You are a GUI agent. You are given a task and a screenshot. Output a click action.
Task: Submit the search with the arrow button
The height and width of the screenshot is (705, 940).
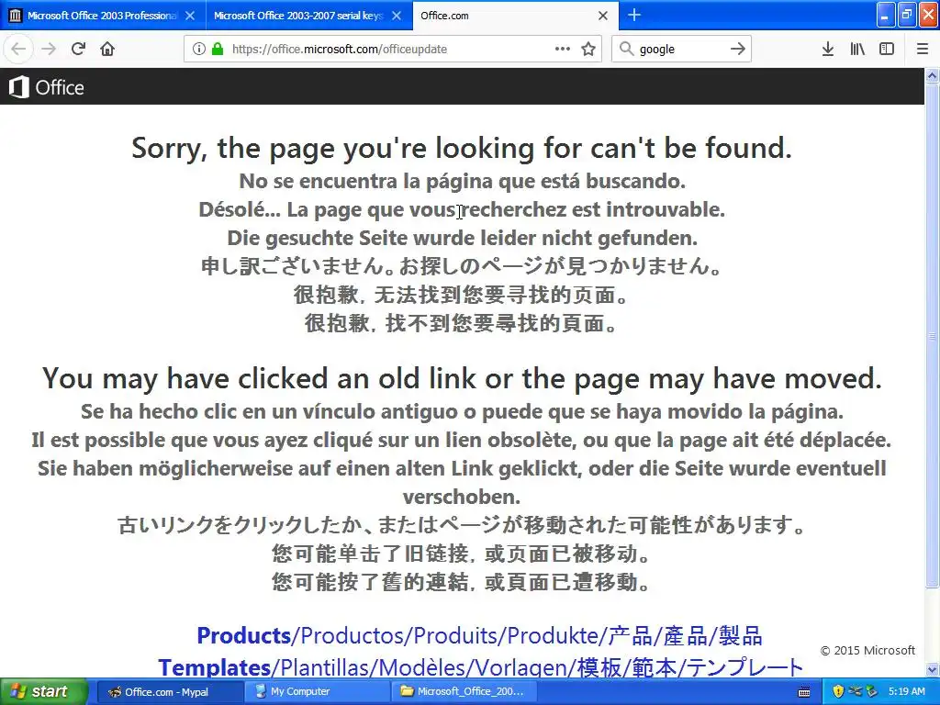pos(738,49)
